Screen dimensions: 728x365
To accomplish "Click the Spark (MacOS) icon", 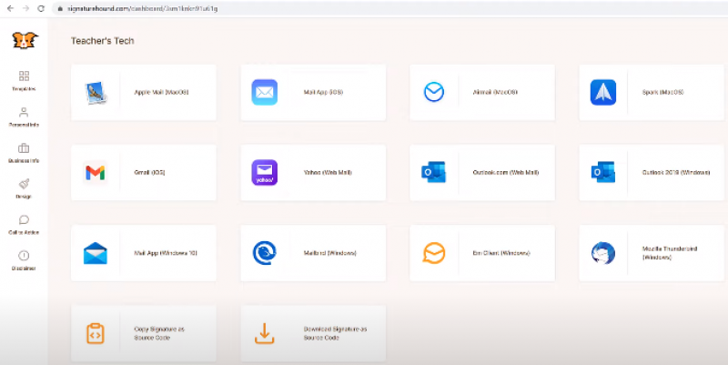I will pyautogui.click(x=603, y=92).
